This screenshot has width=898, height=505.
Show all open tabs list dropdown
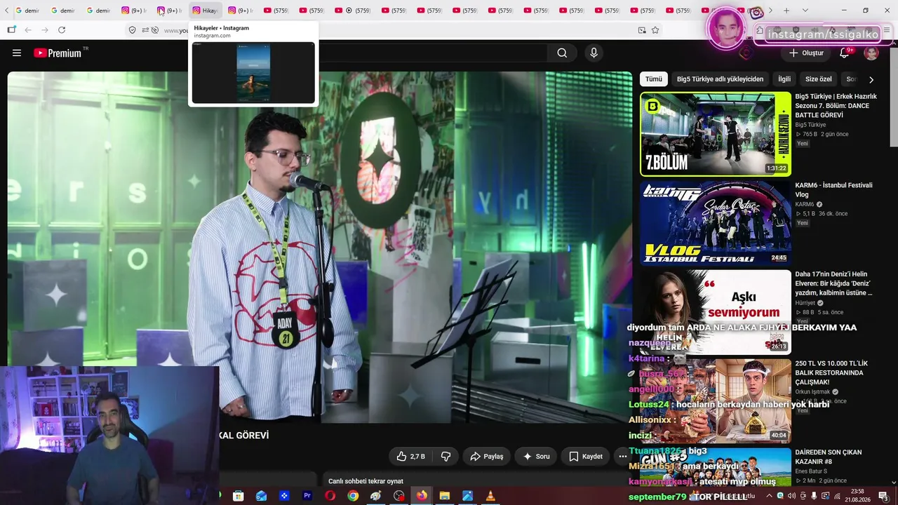tap(805, 11)
